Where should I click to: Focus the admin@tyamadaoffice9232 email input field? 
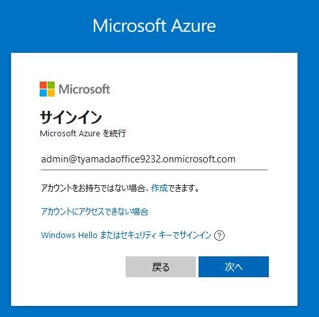(x=154, y=160)
